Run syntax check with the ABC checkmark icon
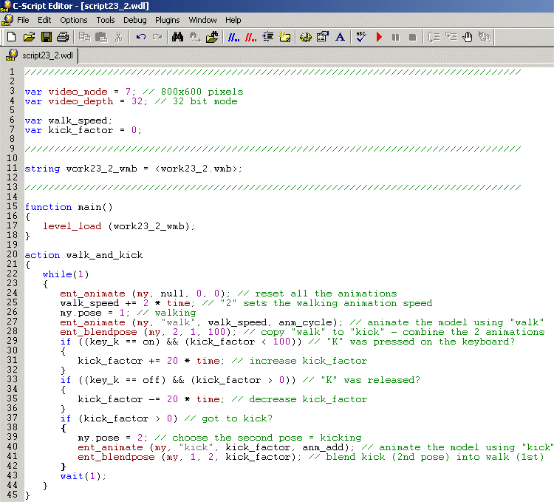The width and height of the screenshot is (554, 502). [361, 37]
